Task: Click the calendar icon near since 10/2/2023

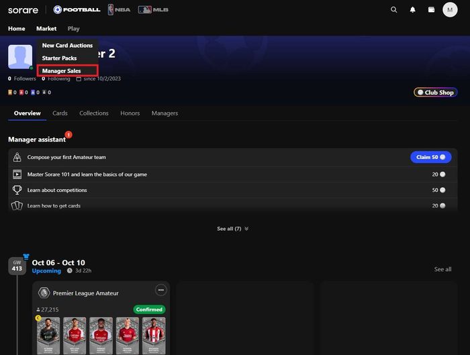Action: [79, 79]
